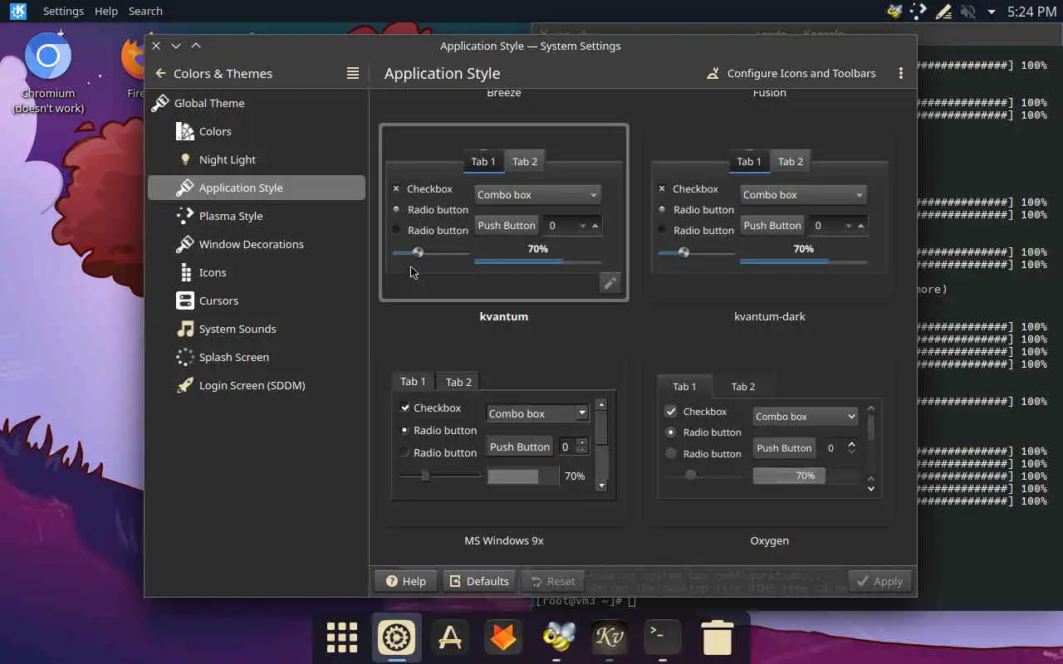The width and height of the screenshot is (1063, 664).
Task: Click Push Button in kvantum preview
Action: [x=507, y=226]
